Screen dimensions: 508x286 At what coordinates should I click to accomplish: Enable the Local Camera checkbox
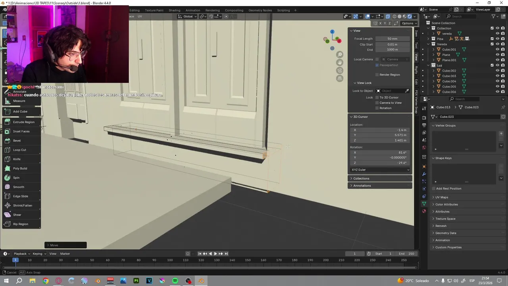[x=377, y=59]
